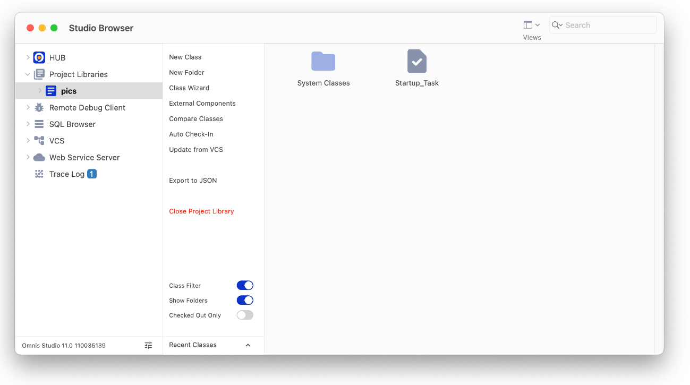Click the Omnis Studio version text

(64, 345)
